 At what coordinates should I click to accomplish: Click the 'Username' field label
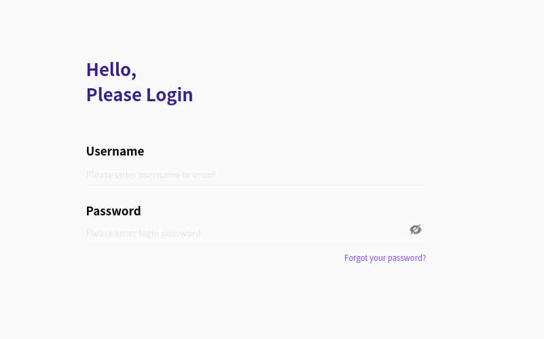coord(115,151)
